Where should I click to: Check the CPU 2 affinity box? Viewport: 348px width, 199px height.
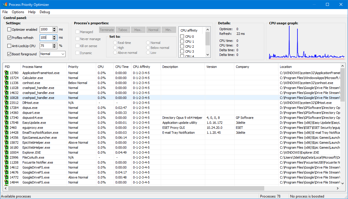click(182, 46)
